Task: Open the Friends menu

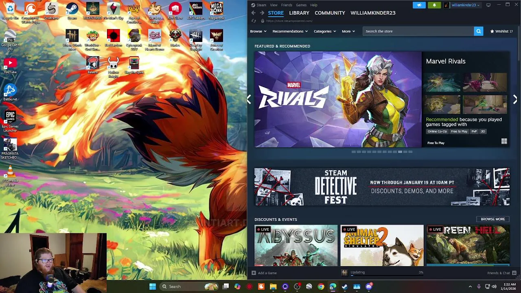Action: [x=287, y=5]
